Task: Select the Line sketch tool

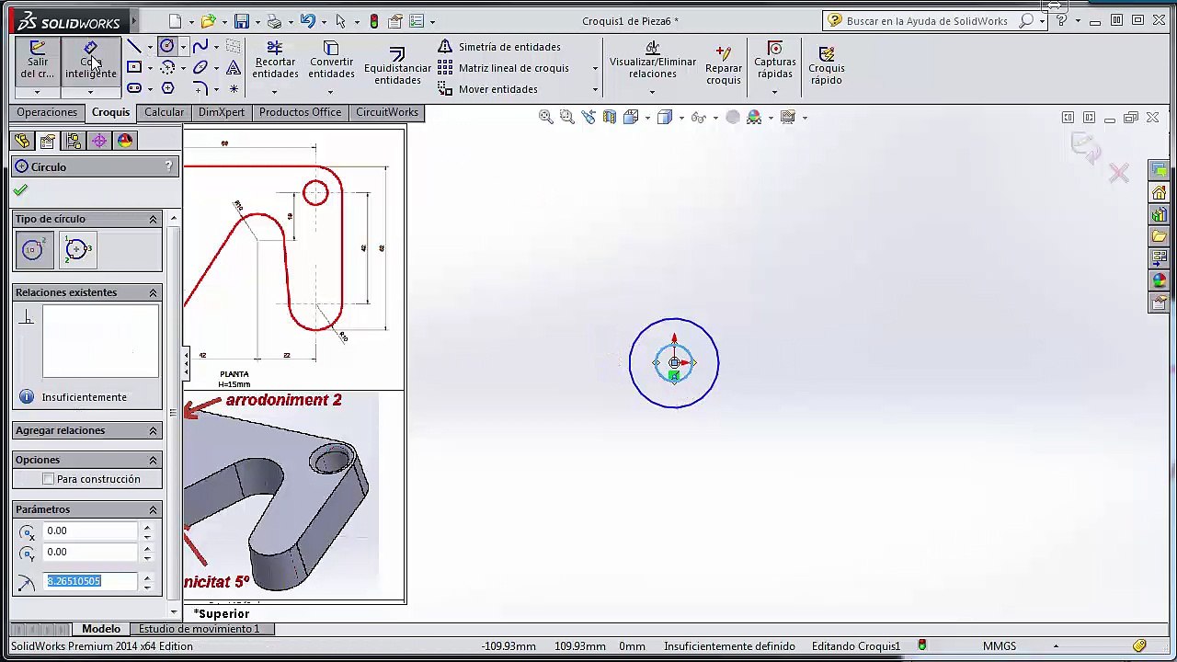Action: coord(134,47)
